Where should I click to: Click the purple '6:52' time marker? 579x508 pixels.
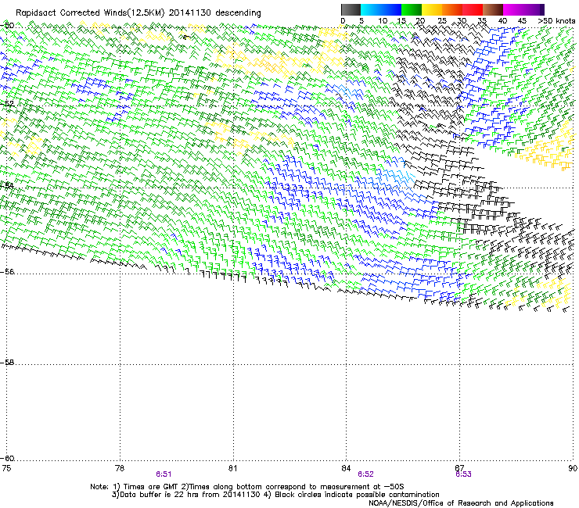coord(365,474)
